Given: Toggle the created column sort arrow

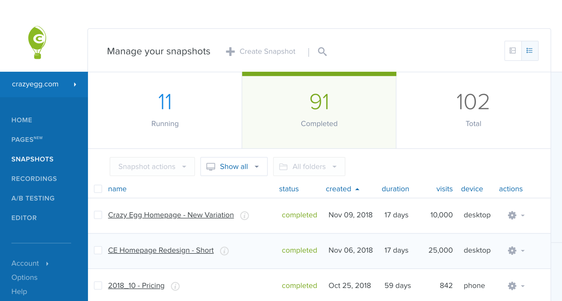Looking at the screenshot, I should point(357,189).
